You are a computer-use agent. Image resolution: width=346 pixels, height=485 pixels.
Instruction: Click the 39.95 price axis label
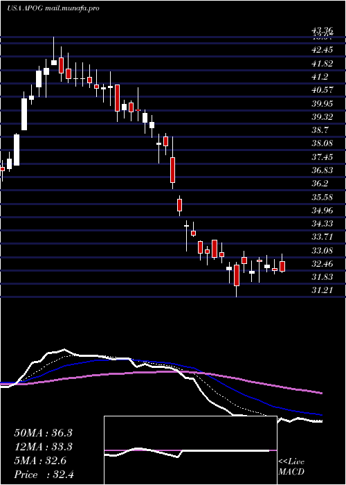tap(322, 104)
